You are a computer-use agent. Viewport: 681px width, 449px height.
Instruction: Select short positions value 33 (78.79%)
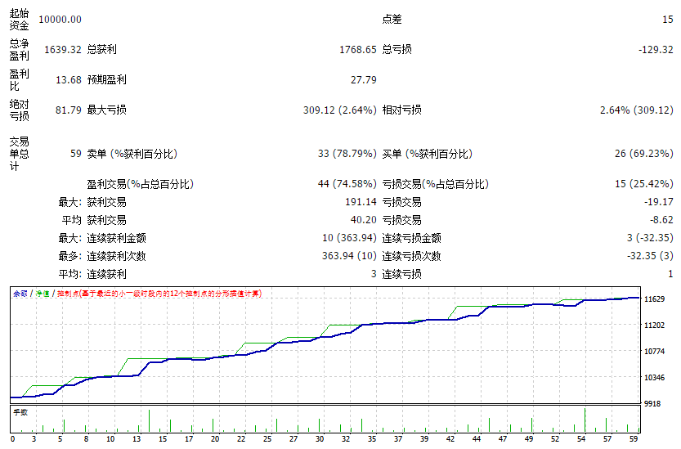[x=347, y=154]
